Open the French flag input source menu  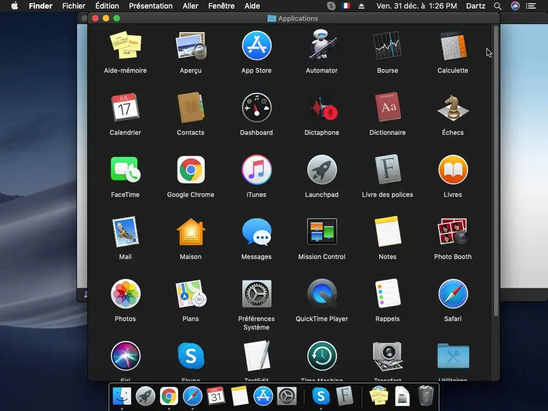tap(346, 6)
